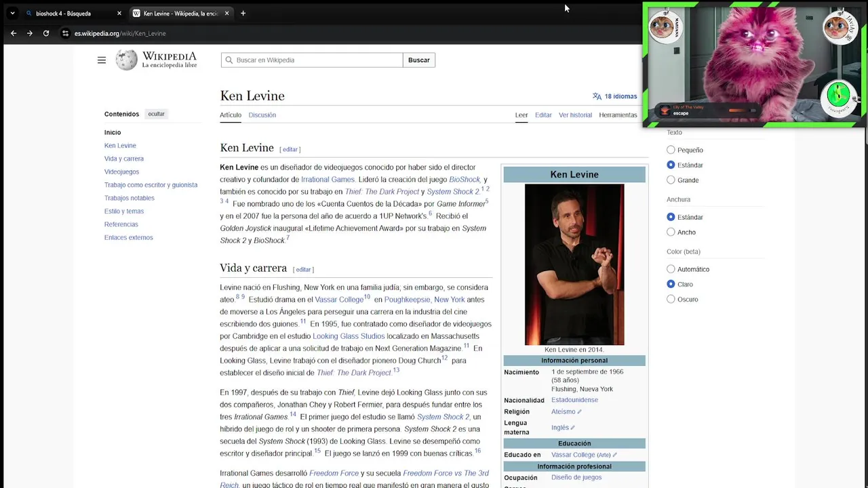Select Claro color mode
Viewport: 868px width, 488px height.
[x=671, y=284]
